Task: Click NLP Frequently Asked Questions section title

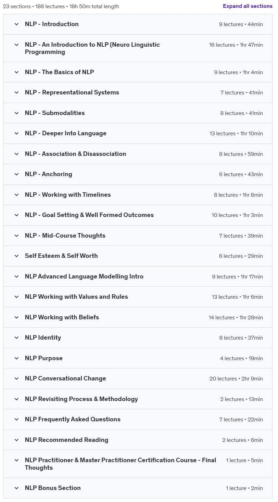Action: tap(73, 419)
